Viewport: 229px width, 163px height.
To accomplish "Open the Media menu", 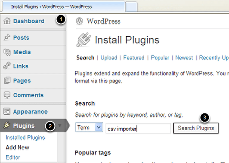I will click(x=22, y=52).
